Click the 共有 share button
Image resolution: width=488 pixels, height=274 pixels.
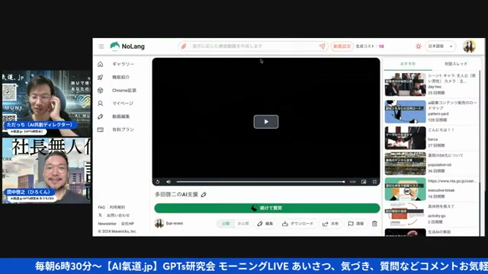[330, 224]
